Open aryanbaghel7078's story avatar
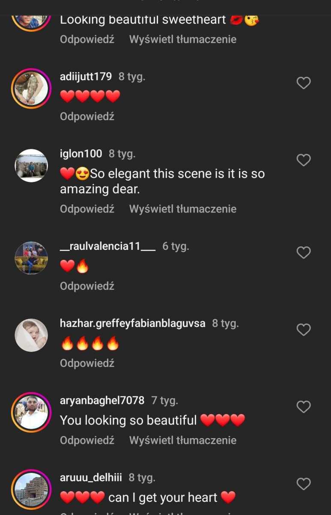331x515 pixels. point(31,412)
